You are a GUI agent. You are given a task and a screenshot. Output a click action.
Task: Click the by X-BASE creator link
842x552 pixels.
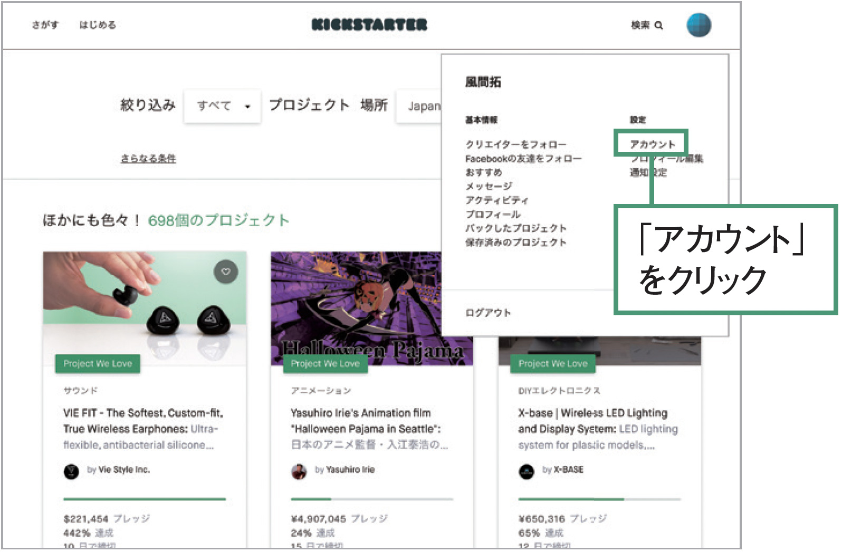[x=563, y=470]
